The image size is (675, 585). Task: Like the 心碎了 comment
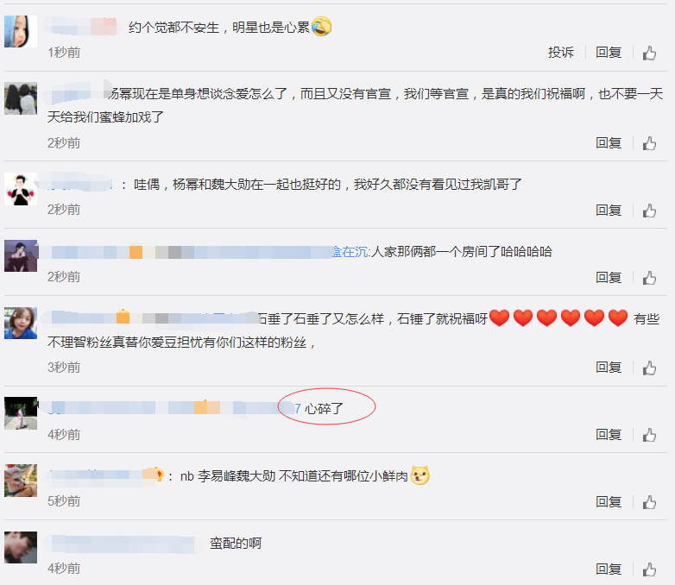(x=650, y=435)
